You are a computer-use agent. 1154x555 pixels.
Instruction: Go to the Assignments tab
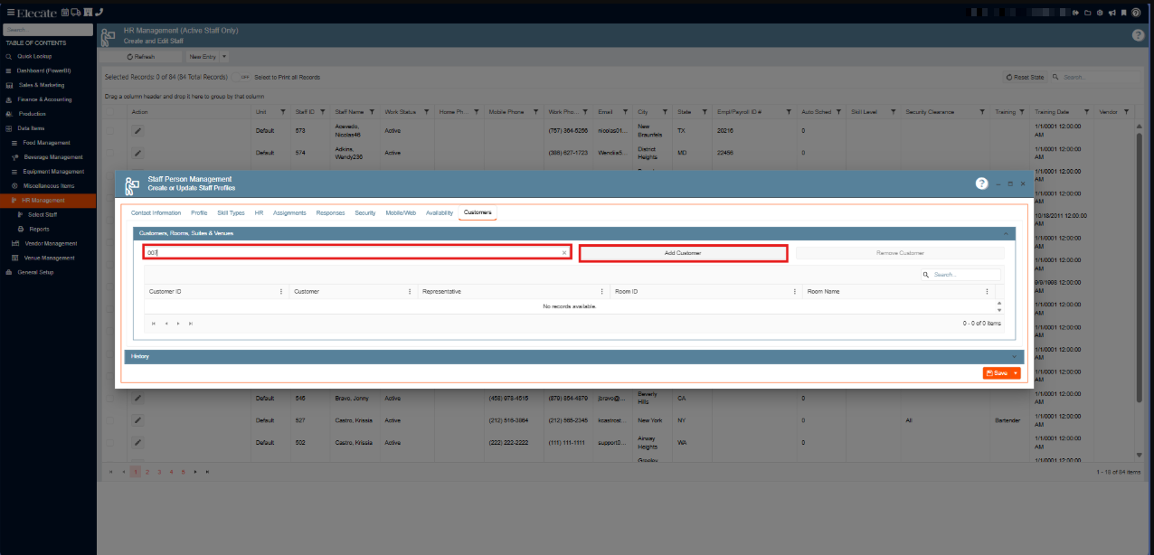289,213
